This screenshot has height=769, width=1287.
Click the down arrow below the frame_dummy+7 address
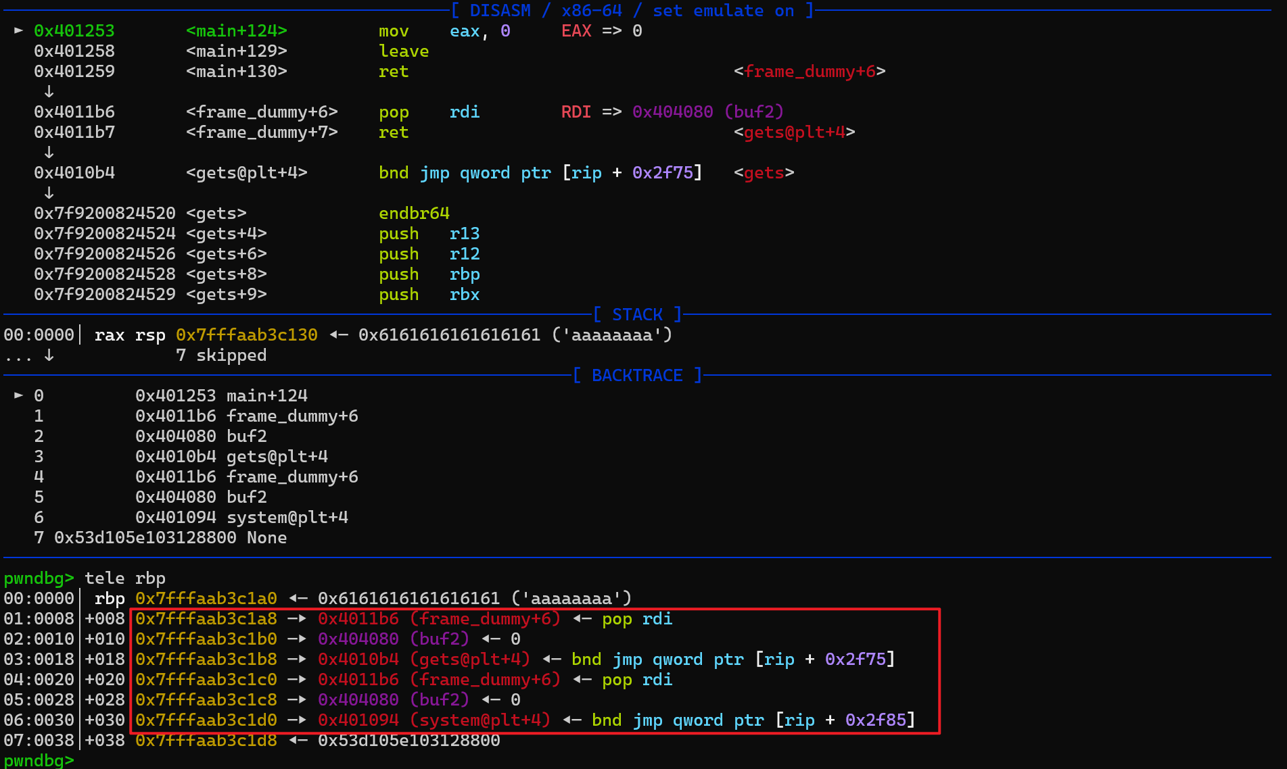pos(49,152)
